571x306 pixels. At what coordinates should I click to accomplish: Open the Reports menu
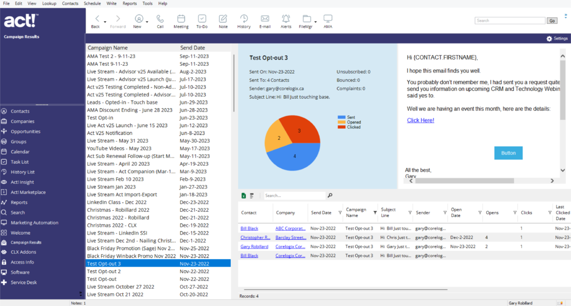click(x=129, y=3)
